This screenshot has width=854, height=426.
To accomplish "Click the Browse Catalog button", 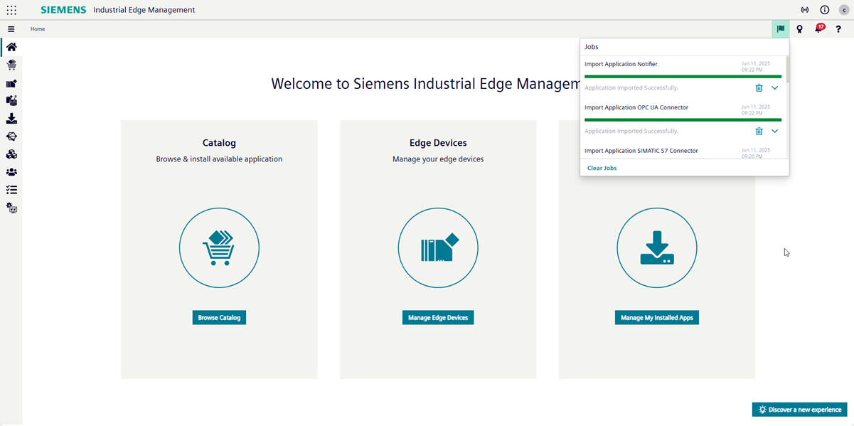I will (219, 318).
